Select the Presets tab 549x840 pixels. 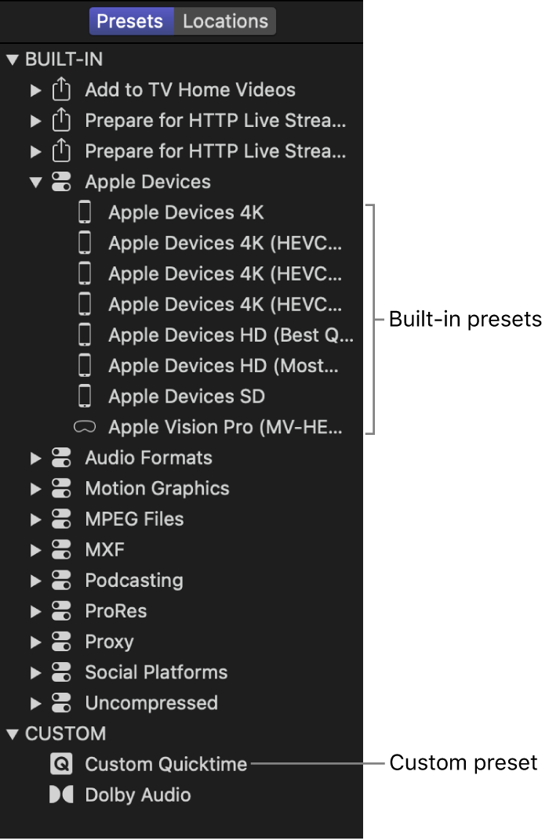pos(131,21)
